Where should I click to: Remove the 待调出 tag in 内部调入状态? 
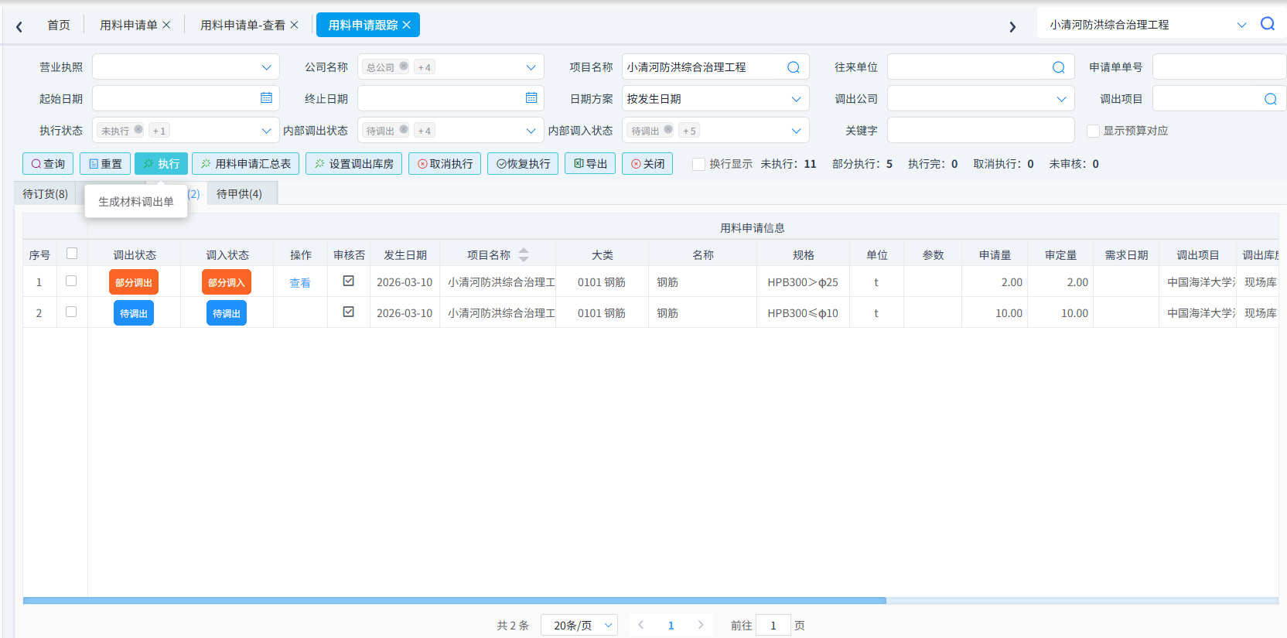pos(668,130)
